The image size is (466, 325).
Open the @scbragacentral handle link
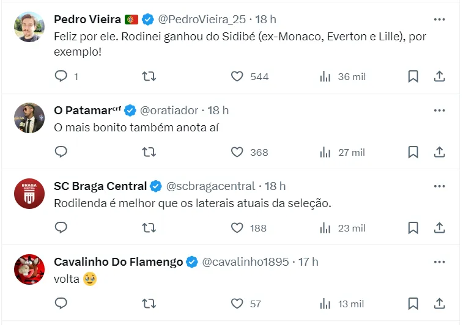click(x=211, y=186)
